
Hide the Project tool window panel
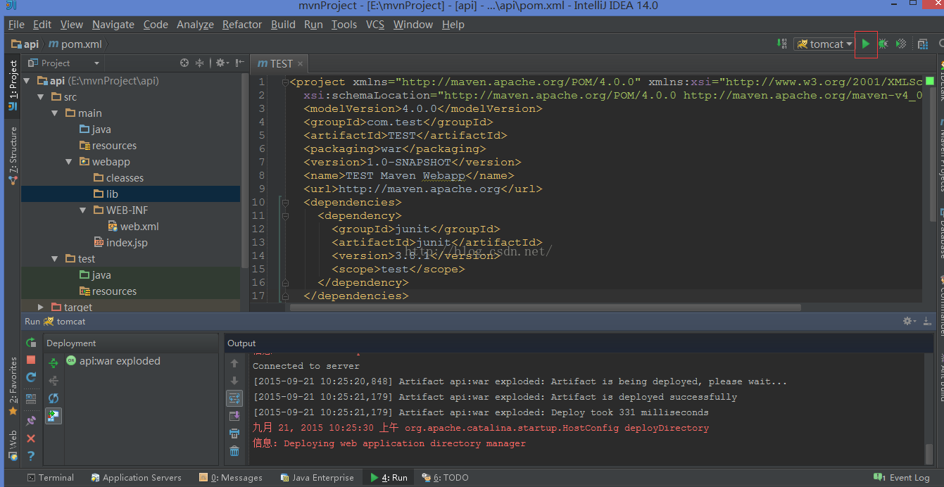[x=240, y=63]
